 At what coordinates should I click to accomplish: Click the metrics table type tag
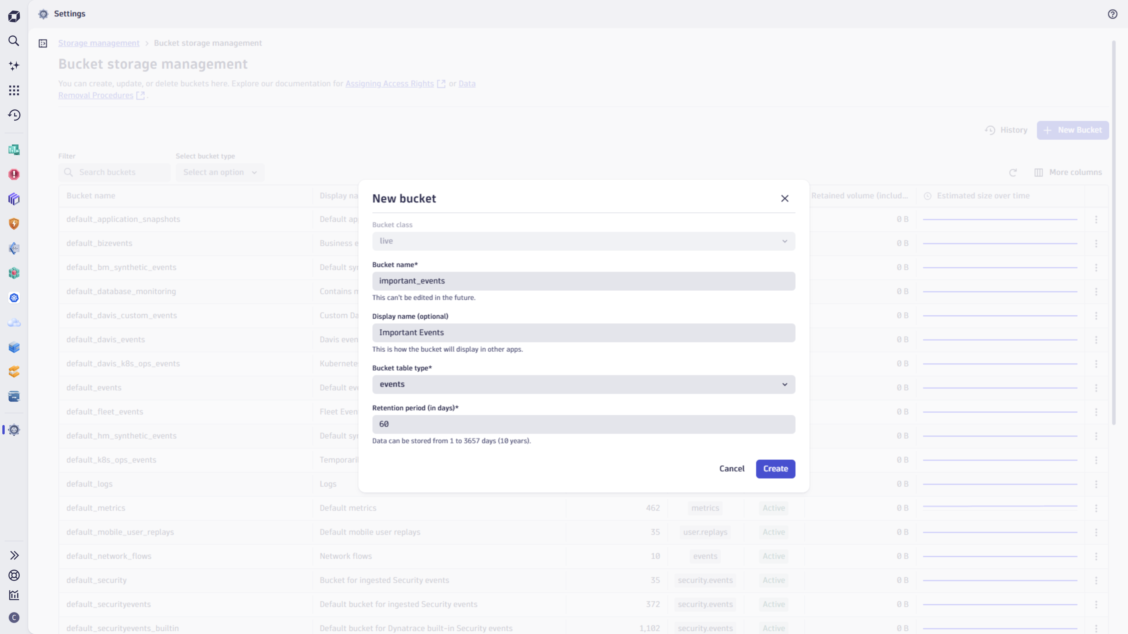click(705, 508)
